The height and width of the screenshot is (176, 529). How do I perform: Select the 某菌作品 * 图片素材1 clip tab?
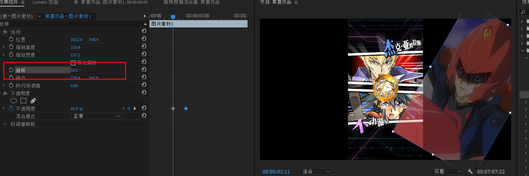[68, 16]
